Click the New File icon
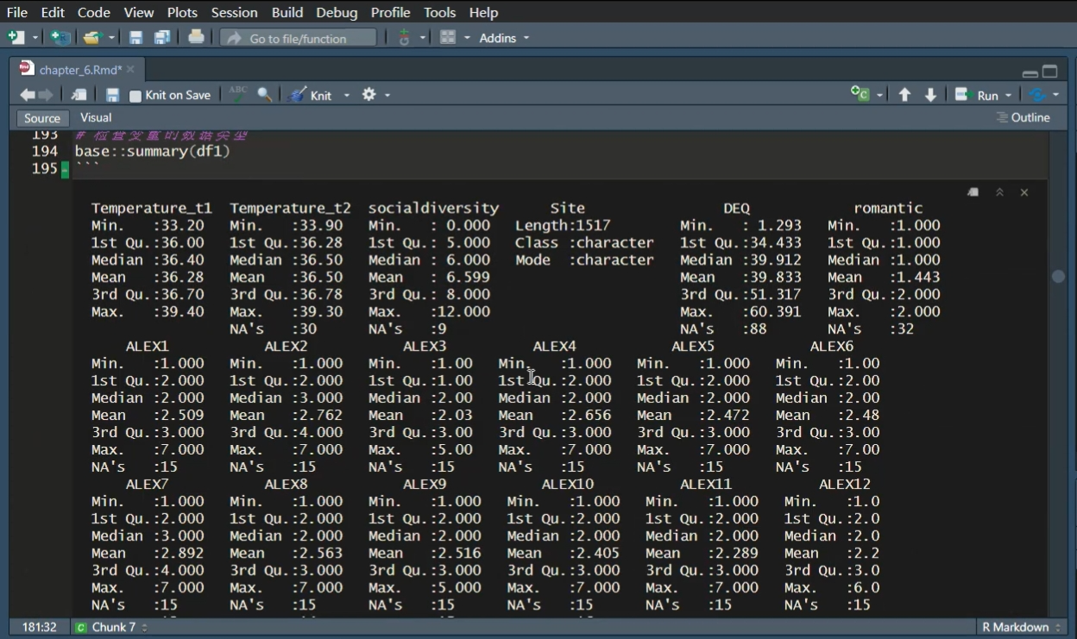Viewport: 1077px width, 639px height. tap(16, 38)
